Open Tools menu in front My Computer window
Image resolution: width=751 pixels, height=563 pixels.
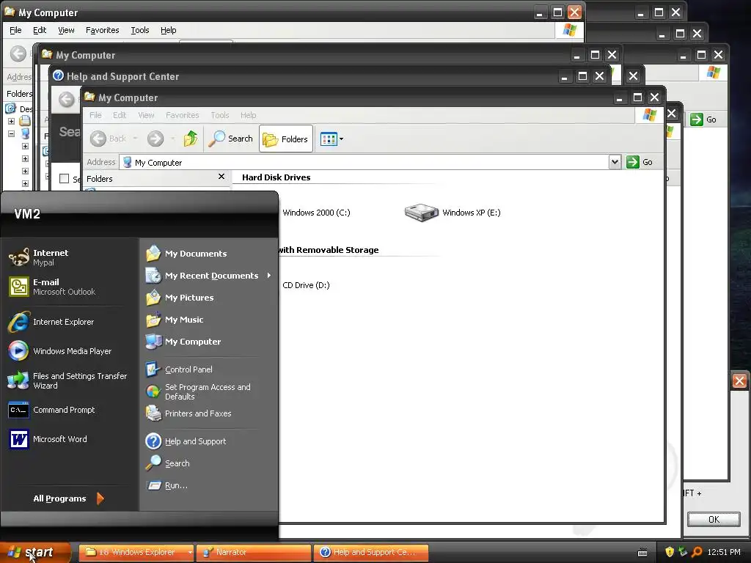tap(220, 115)
